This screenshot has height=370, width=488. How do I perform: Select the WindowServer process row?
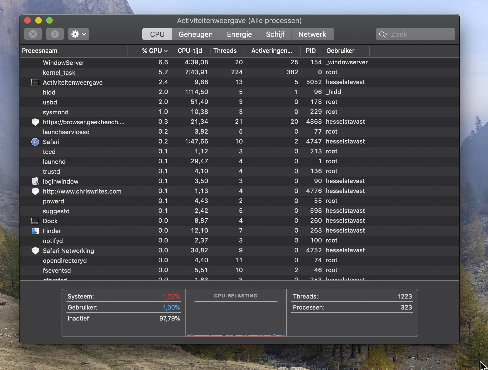tap(240, 62)
